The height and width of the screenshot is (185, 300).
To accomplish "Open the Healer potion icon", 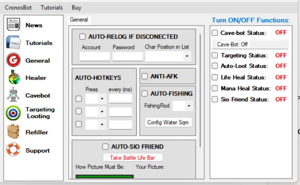I will pos(14,77).
